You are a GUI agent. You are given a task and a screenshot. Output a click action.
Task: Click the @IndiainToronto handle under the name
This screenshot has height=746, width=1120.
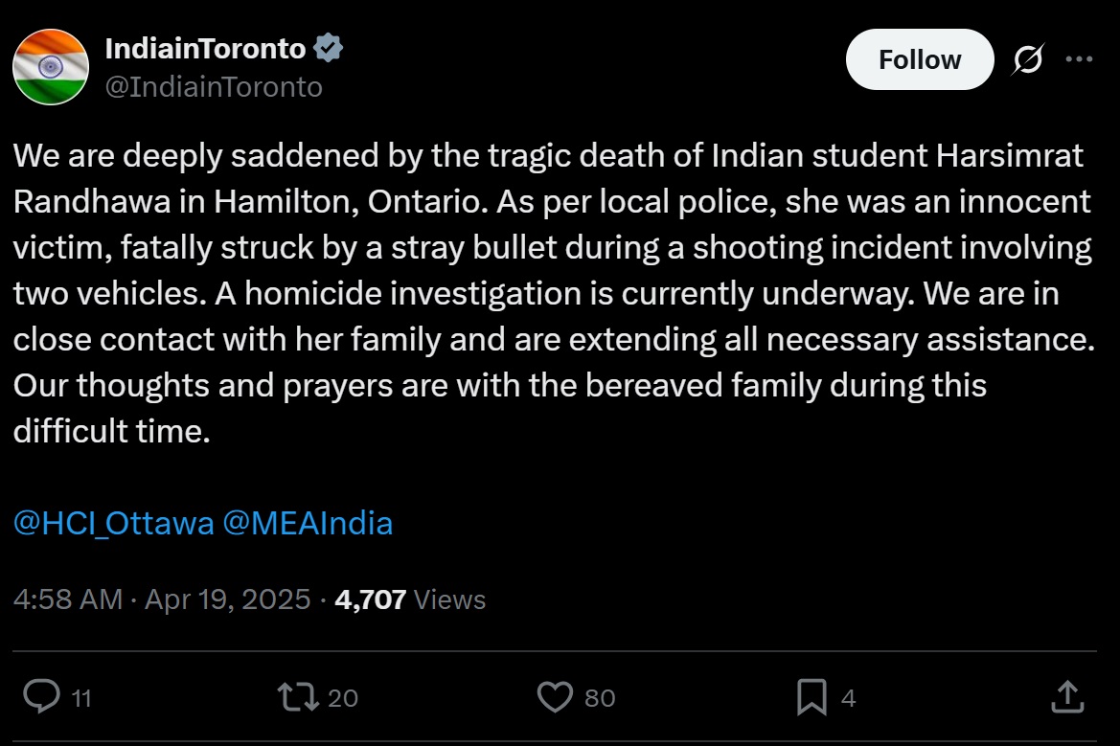(x=213, y=87)
